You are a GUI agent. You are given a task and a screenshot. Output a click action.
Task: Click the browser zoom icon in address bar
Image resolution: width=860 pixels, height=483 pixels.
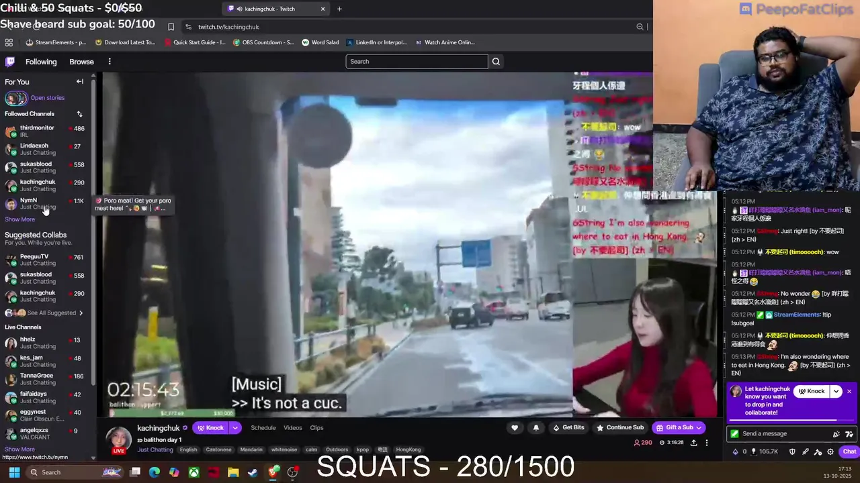[x=640, y=27]
